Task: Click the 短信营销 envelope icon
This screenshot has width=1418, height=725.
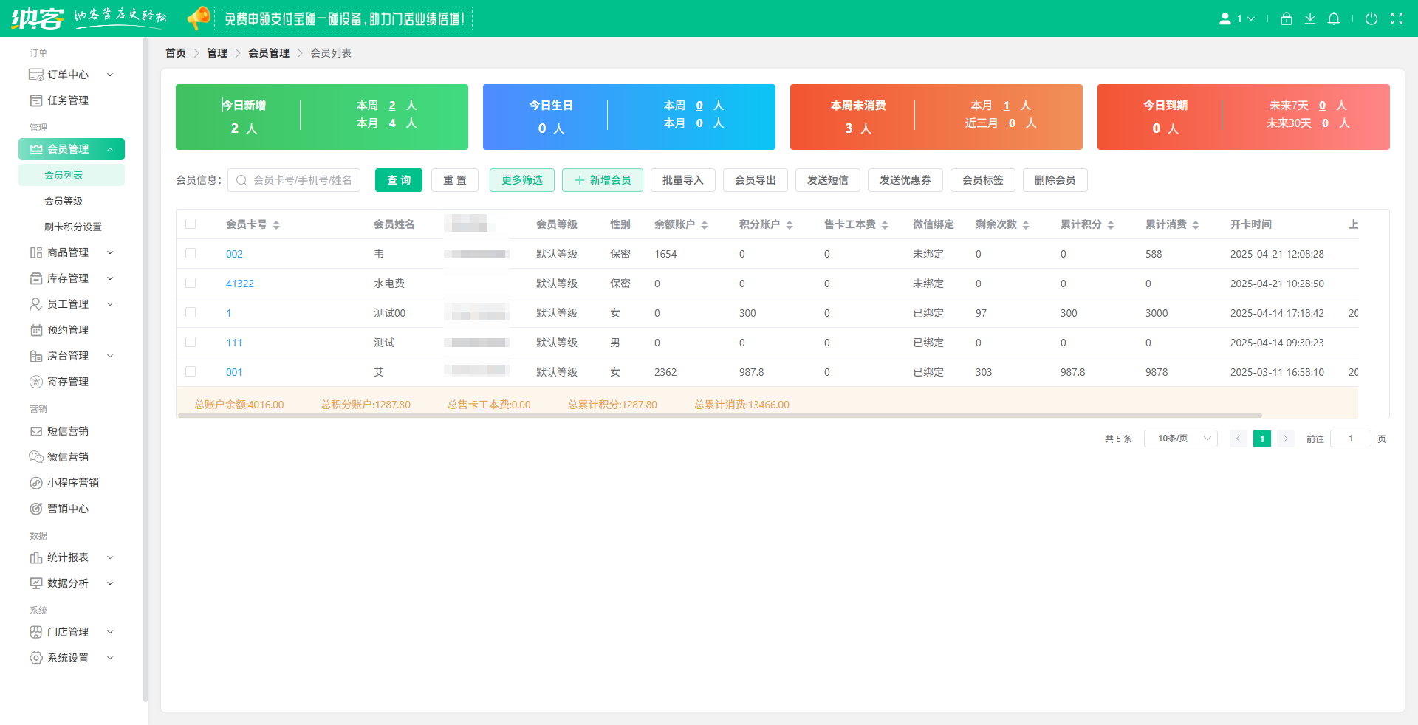Action: pyautogui.click(x=35, y=430)
